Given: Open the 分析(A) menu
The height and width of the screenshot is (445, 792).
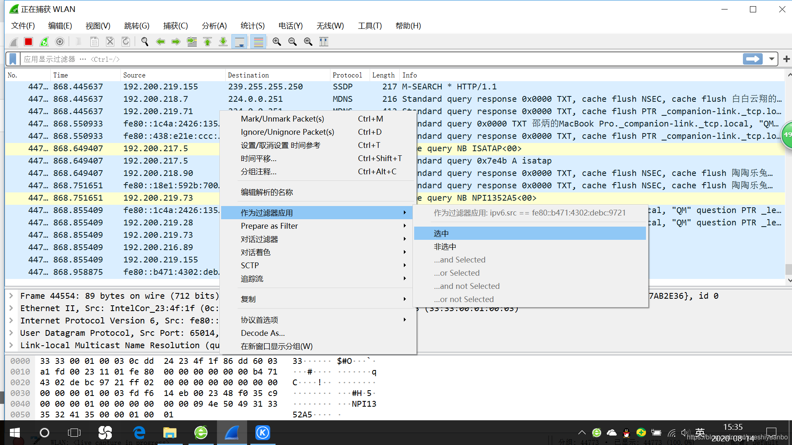Looking at the screenshot, I should point(214,26).
